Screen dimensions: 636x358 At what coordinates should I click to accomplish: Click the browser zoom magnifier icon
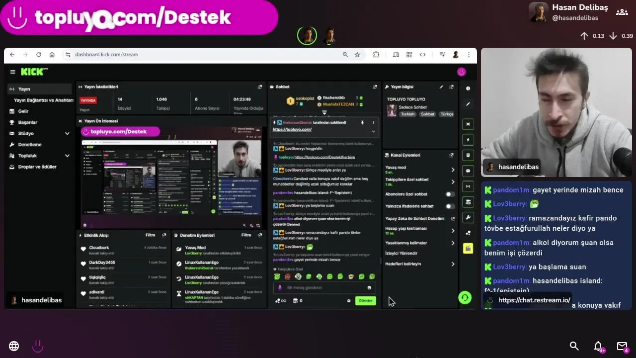click(x=345, y=55)
